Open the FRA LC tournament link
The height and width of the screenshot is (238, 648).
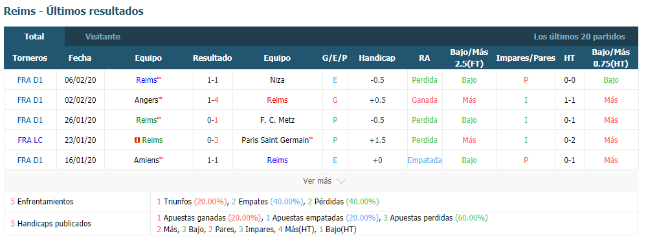30,140
